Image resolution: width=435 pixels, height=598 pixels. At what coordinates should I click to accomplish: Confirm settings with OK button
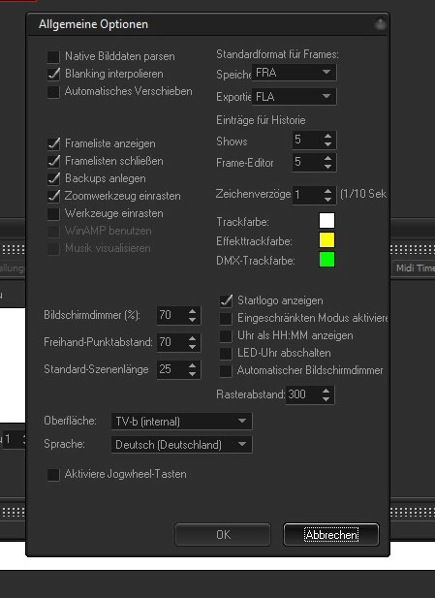[x=223, y=535]
